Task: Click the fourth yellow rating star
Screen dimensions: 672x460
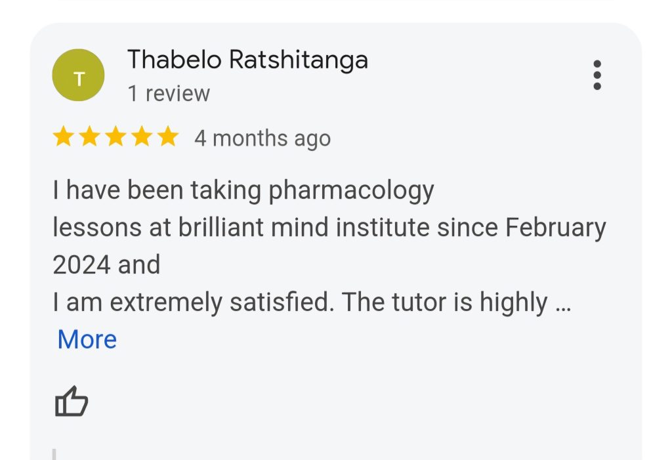Action: pos(142,137)
